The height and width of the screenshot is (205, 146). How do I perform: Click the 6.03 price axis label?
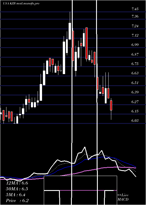click(135, 121)
